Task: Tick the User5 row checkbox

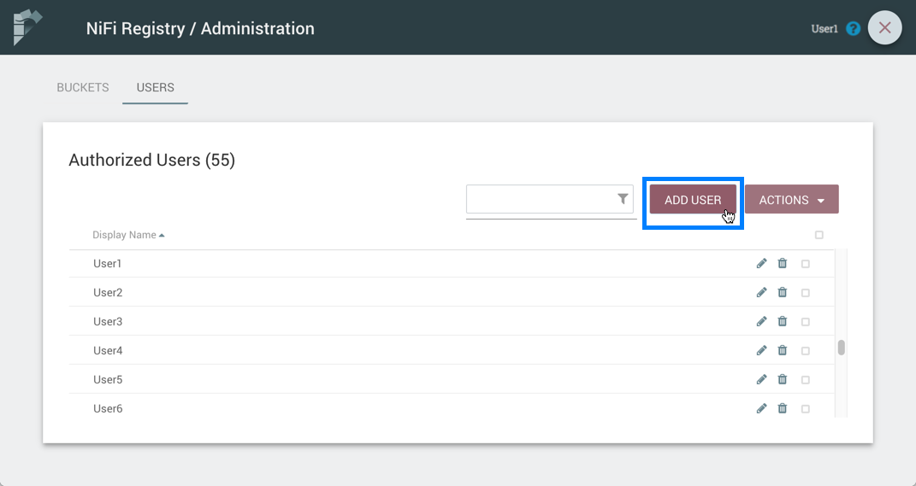Action: pos(805,380)
